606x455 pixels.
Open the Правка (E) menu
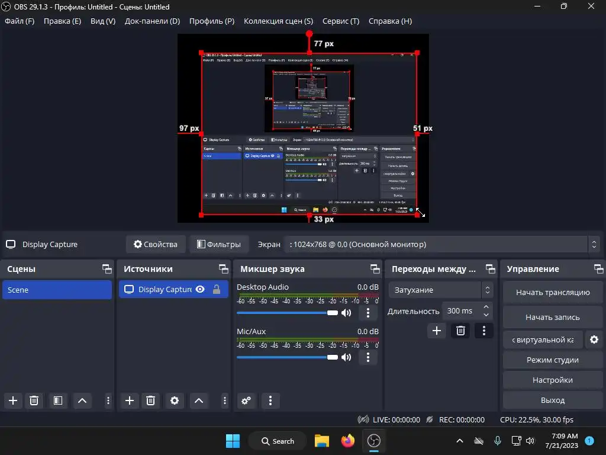[62, 21]
